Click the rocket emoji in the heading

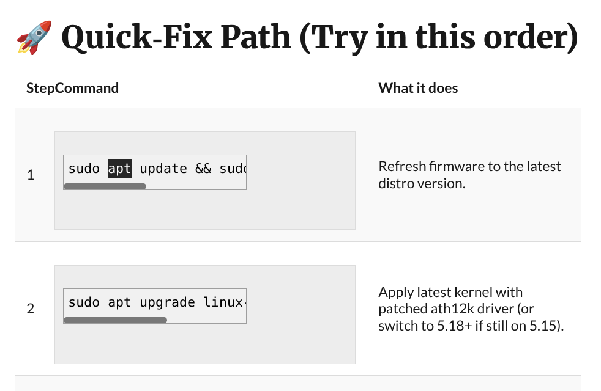(34, 38)
